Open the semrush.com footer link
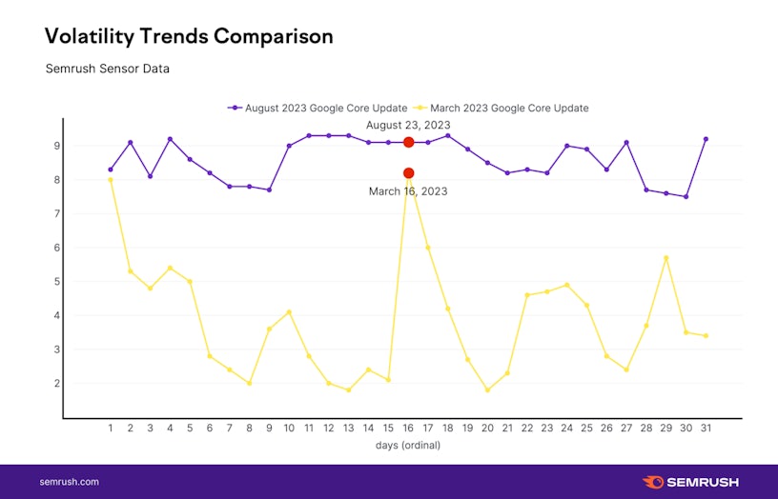This screenshot has width=778, height=499. pos(70,482)
